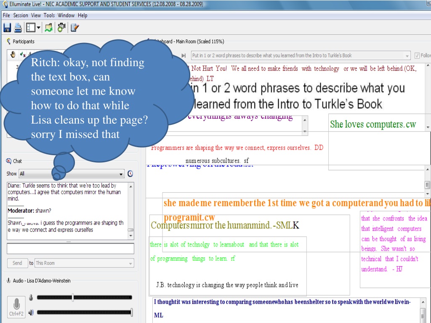Screen dimensions: 431x323
Task: Click the window layout icon
Action: (x=30, y=27)
